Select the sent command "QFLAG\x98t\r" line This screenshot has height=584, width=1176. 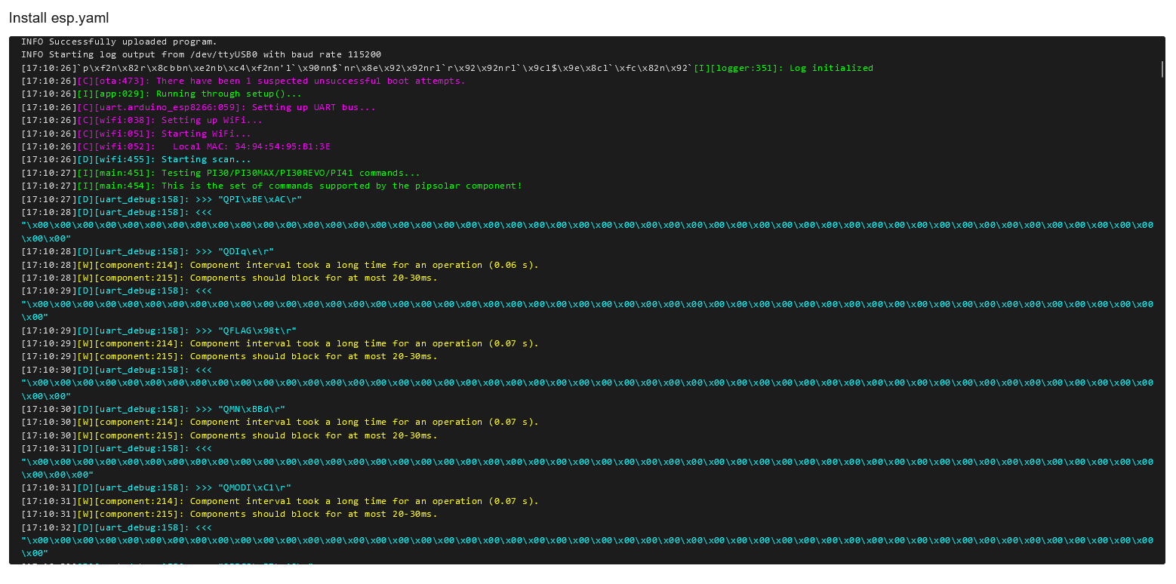[159, 330]
